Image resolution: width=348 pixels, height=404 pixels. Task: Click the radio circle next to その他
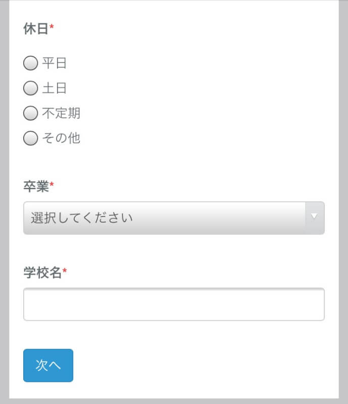(31, 138)
